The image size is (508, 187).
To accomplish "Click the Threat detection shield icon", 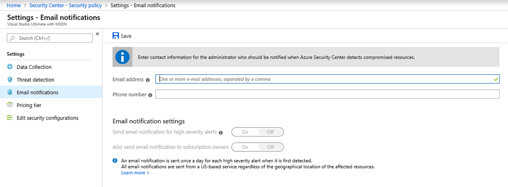I will (x=10, y=79).
